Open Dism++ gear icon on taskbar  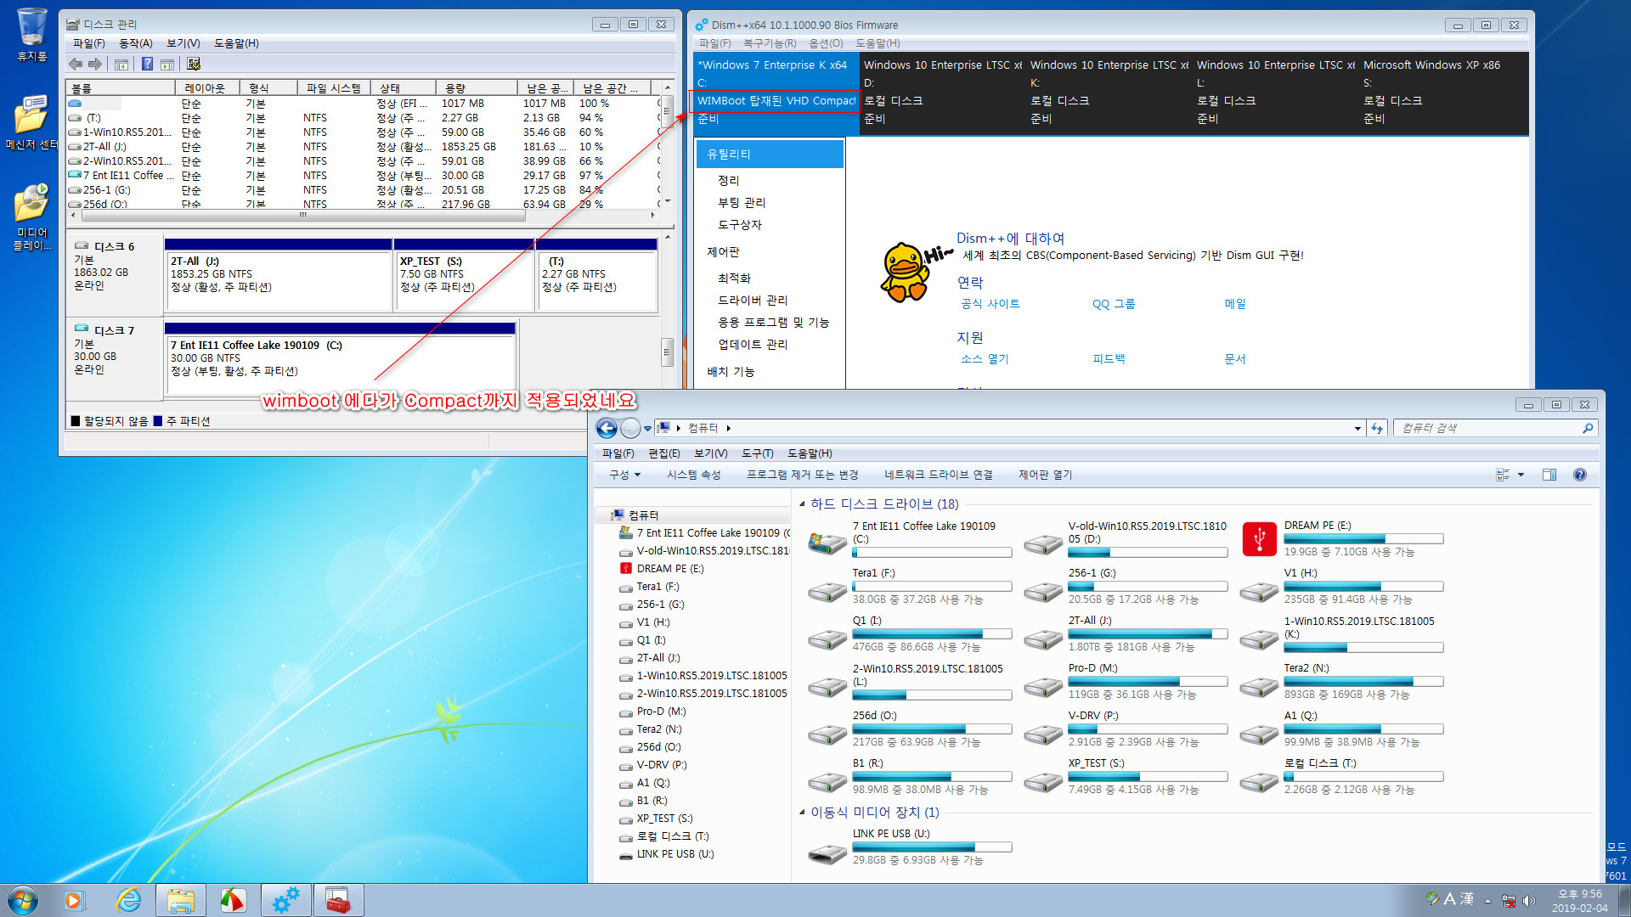pos(285,900)
